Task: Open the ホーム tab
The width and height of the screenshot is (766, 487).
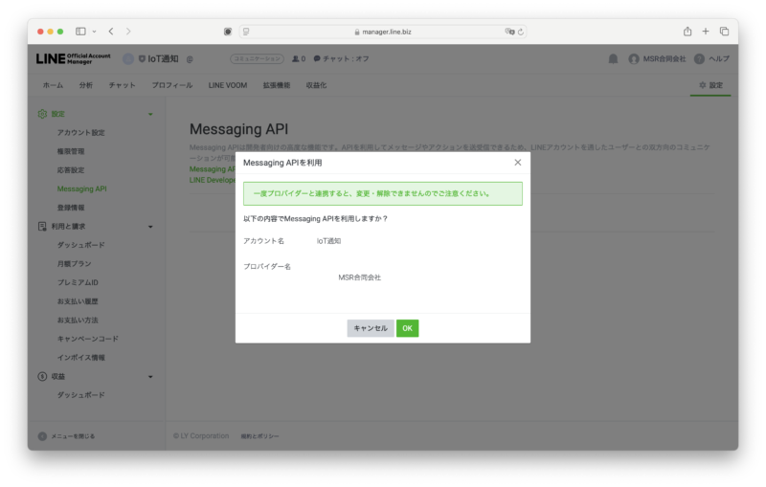Action: pyautogui.click(x=53, y=85)
